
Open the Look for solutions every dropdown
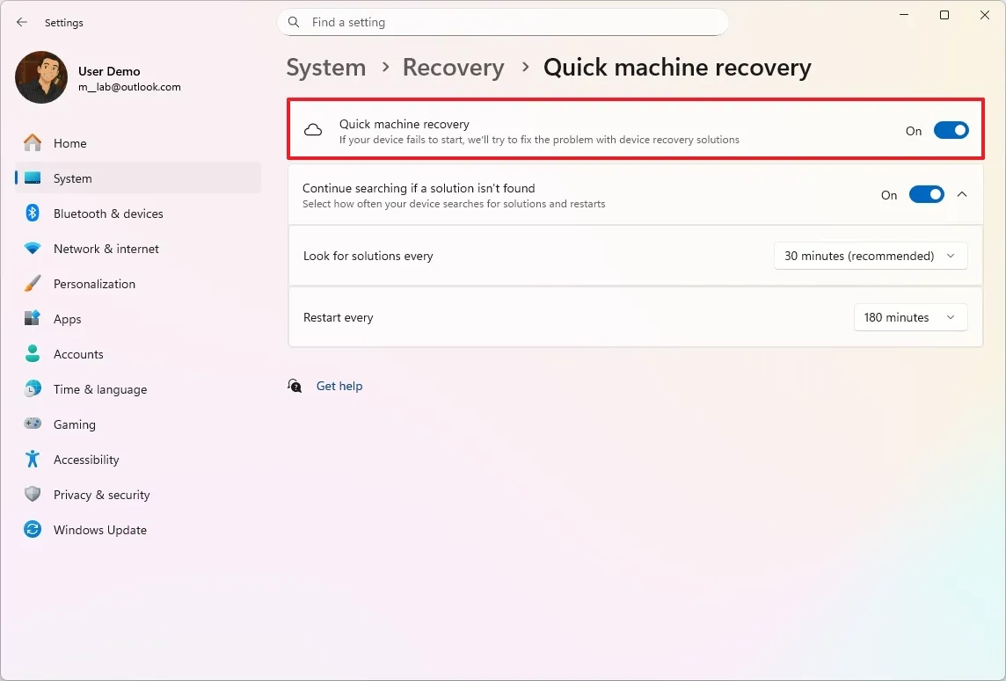click(870, 256)
